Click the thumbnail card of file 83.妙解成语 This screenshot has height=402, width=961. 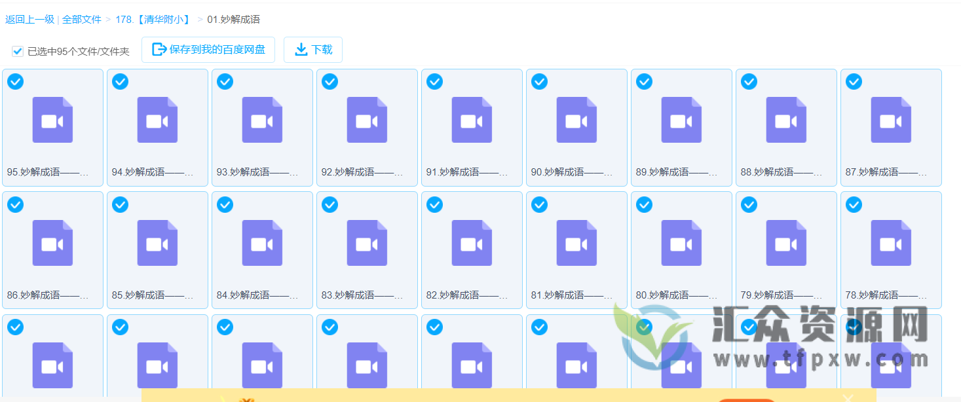[367, 249]
